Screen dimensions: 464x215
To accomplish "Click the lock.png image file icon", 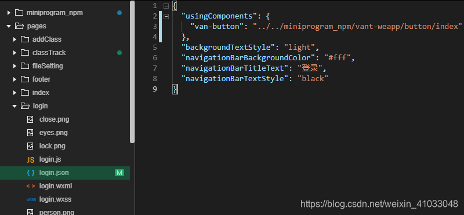I will click(x=30, y=146).
